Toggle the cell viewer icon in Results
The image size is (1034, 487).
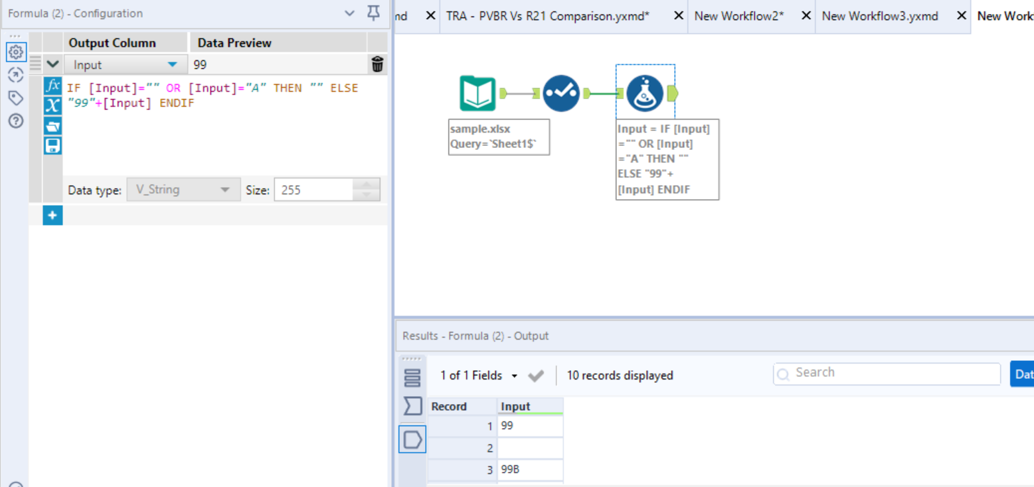412,439
